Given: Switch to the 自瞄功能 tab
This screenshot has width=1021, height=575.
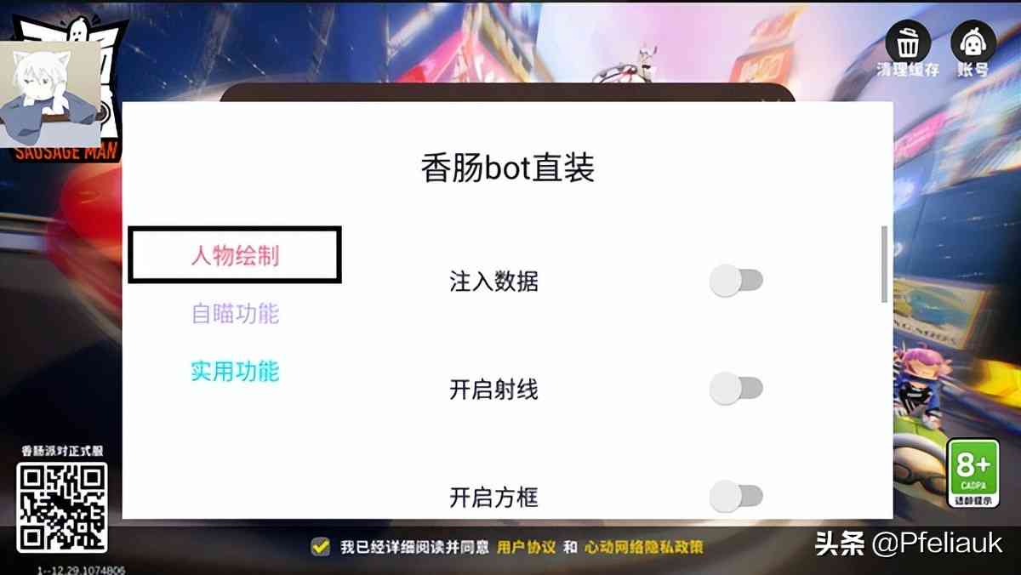Looking at the screenshot, I should (235, 314).
